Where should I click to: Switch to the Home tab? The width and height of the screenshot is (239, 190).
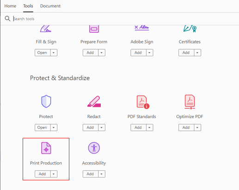tap(10, 6)
